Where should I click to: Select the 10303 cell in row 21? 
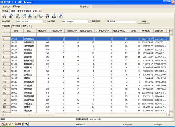click(x=17, y=110)
